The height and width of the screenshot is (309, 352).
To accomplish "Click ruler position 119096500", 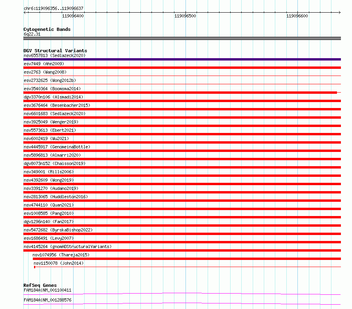I will (x=185, y=16).
